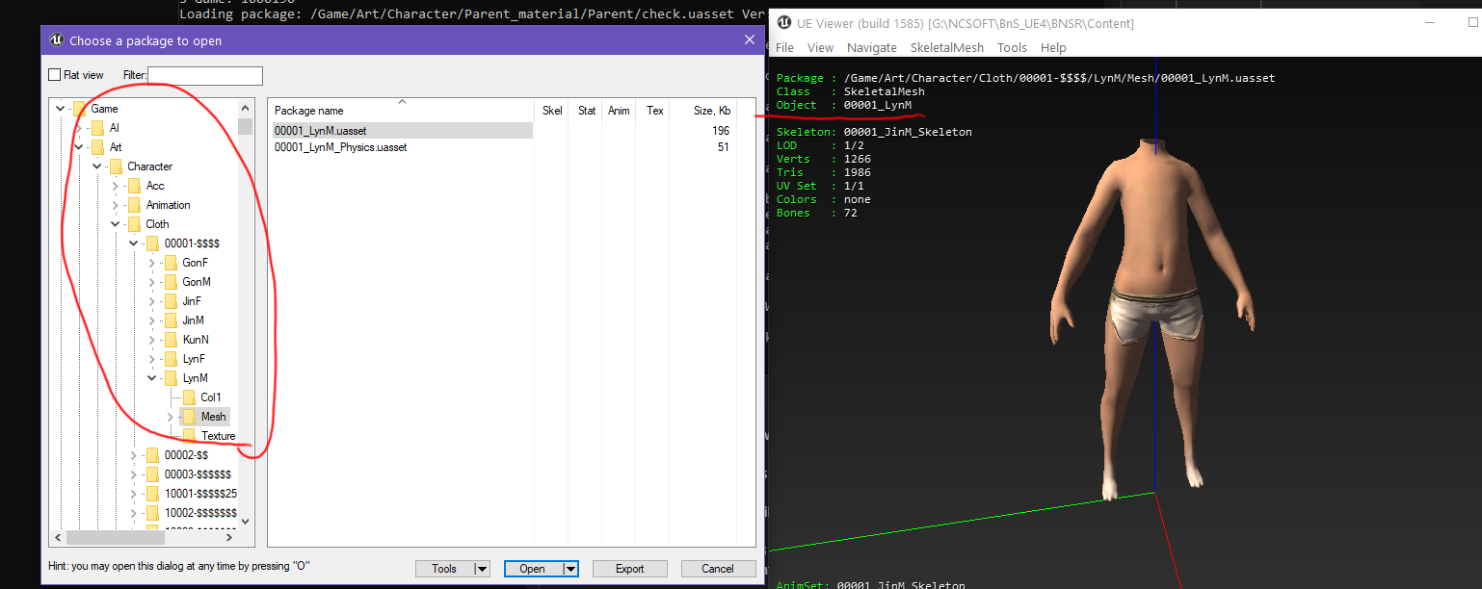Image resolution: width=1482 pixels, height=589 pixels.
Task: Collapse the 00001-$$$$ folder node
Action: point(134,243)
